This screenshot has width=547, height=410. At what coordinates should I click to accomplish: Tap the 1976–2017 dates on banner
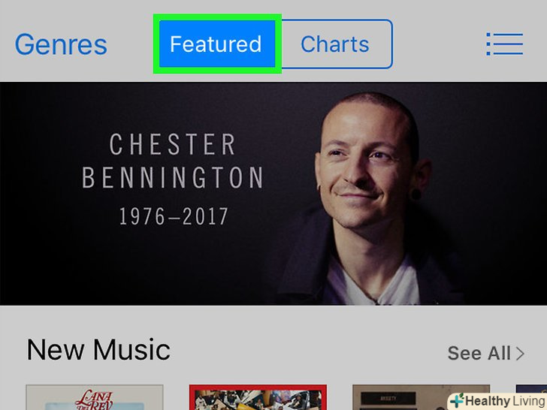pos(174,216)
